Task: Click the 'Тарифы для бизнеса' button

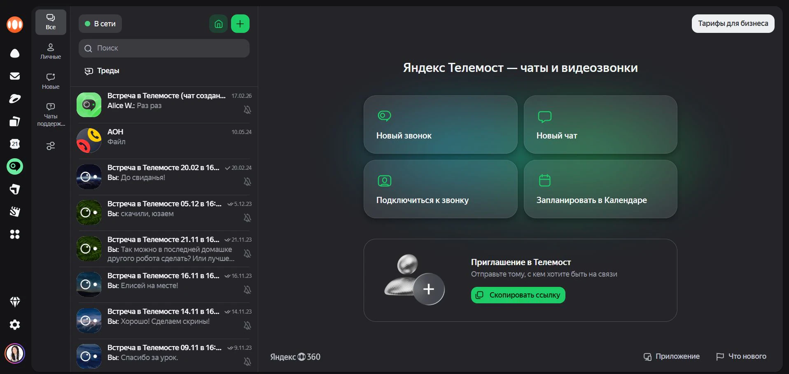Action: point(733,23)
